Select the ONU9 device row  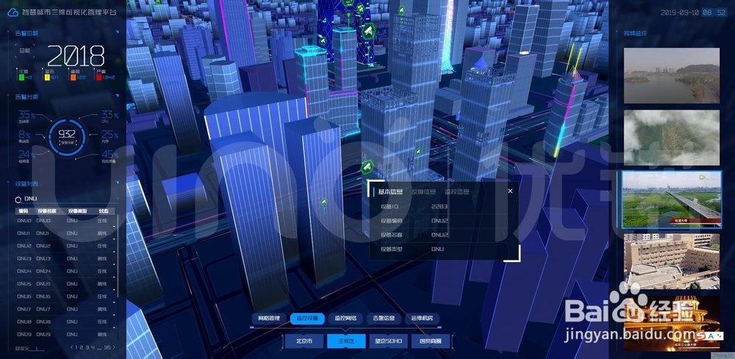point(65,335)
